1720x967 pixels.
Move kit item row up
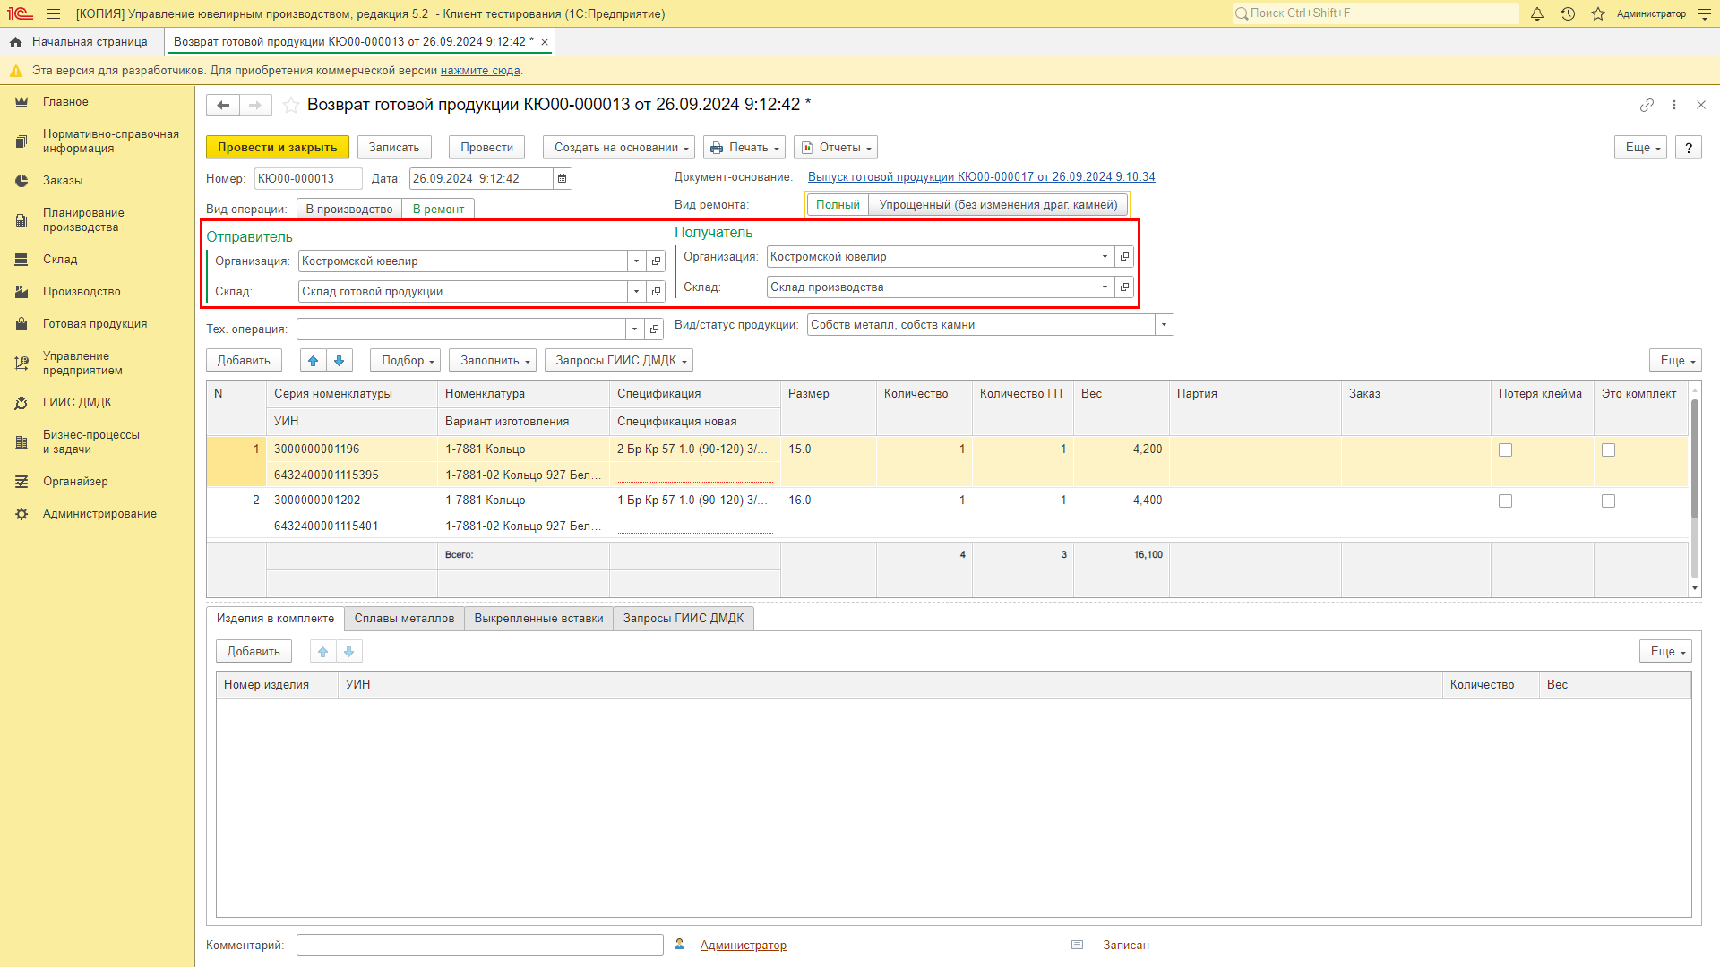pos(322,652)
